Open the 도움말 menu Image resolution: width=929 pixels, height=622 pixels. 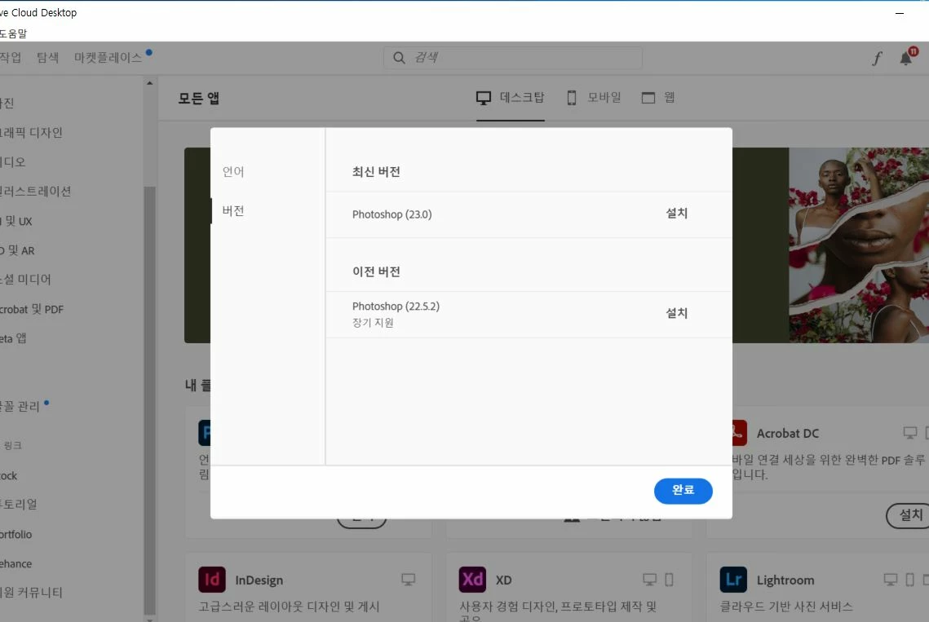pos(13,33)
